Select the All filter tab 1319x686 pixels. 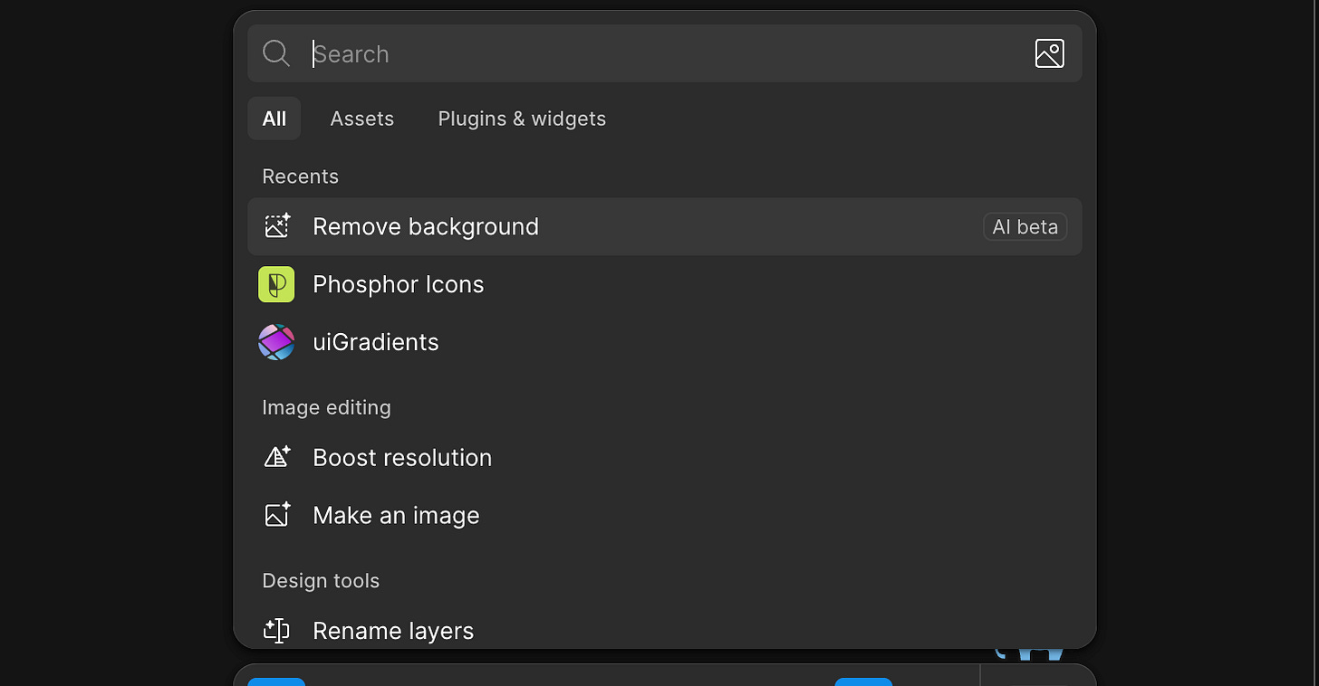(x=274, y=119)
